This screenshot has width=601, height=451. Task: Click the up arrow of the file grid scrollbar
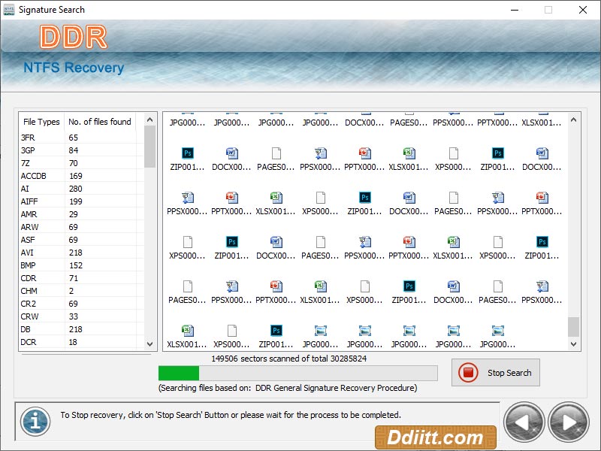[x=574, y=118]
